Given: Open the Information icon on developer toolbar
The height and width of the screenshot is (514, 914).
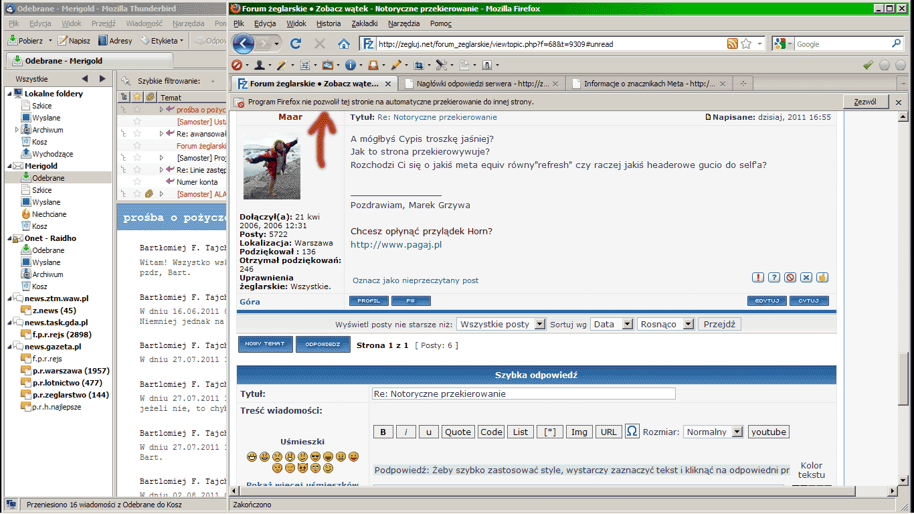Looking at the screenshot, I should pos(350,65).
